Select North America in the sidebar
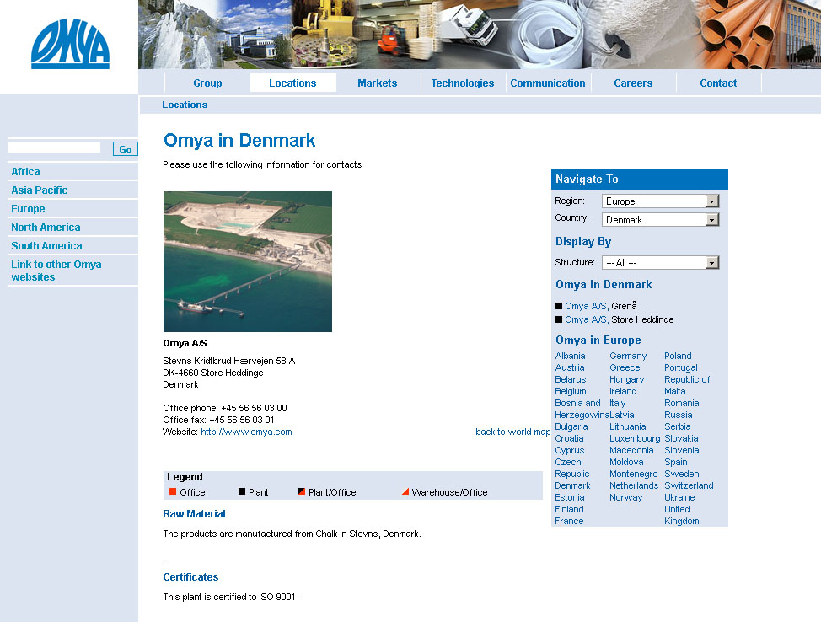 [x=46, y=228]
